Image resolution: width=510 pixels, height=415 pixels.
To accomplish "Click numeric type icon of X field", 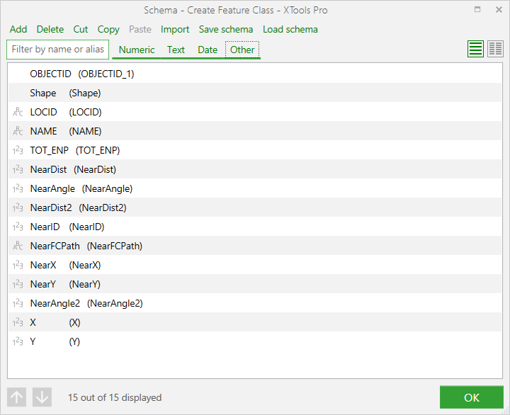I will pos(18,323).
